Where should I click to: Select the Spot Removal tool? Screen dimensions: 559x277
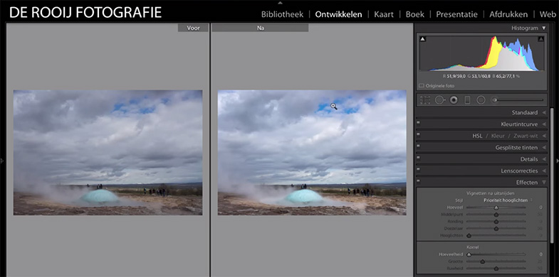(440, 100)
